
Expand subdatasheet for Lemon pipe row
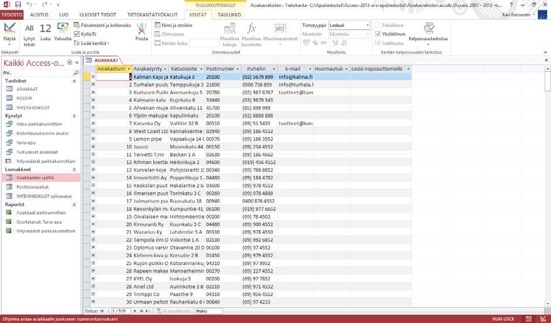[93, 139]
